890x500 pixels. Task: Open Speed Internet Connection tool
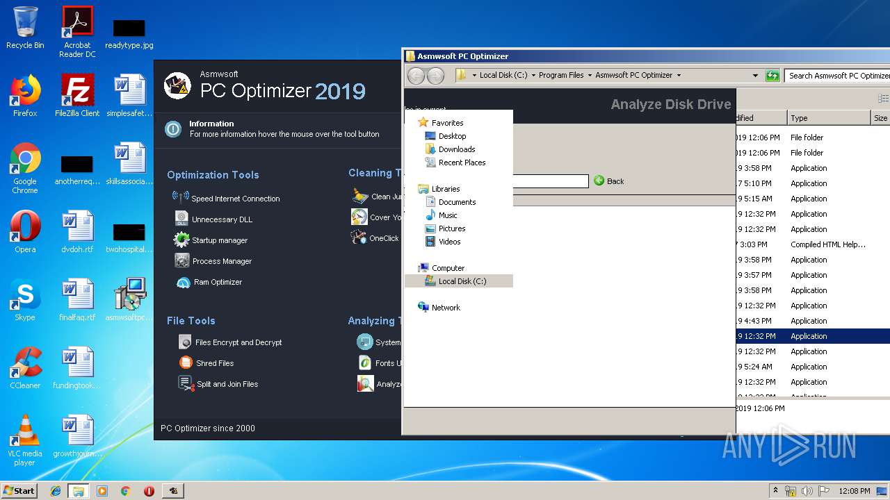(226, 198)
